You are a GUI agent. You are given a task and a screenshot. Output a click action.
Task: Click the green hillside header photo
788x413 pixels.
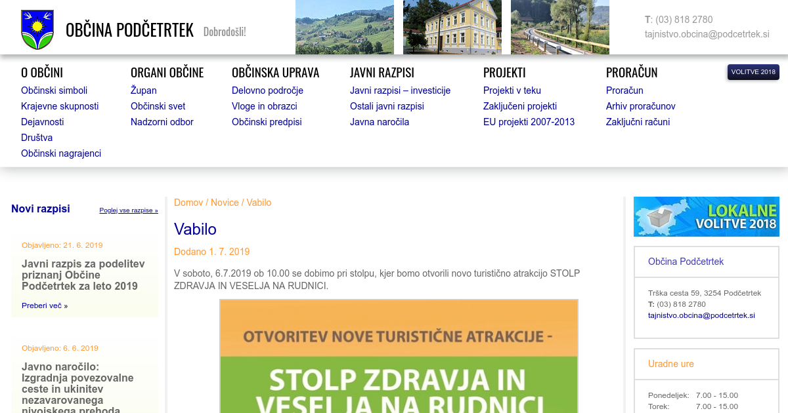(345, 27)
